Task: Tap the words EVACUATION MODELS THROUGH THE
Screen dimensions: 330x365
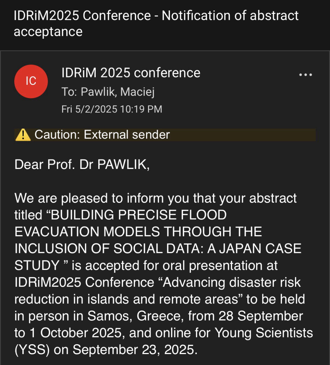Action: [x=138, y=232]
